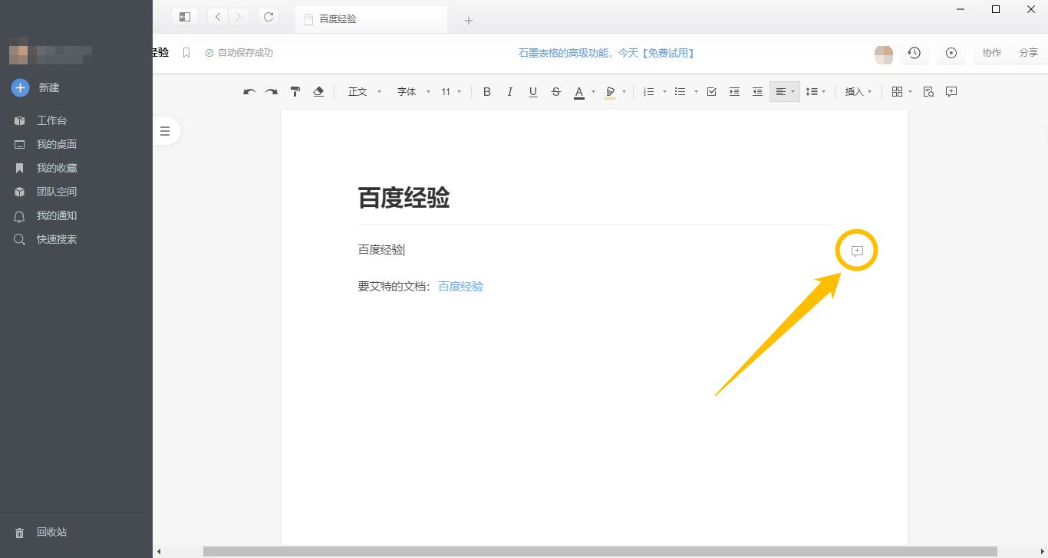Reload the page with refresh icon
Screen dimensions: 1048x558
268,16
